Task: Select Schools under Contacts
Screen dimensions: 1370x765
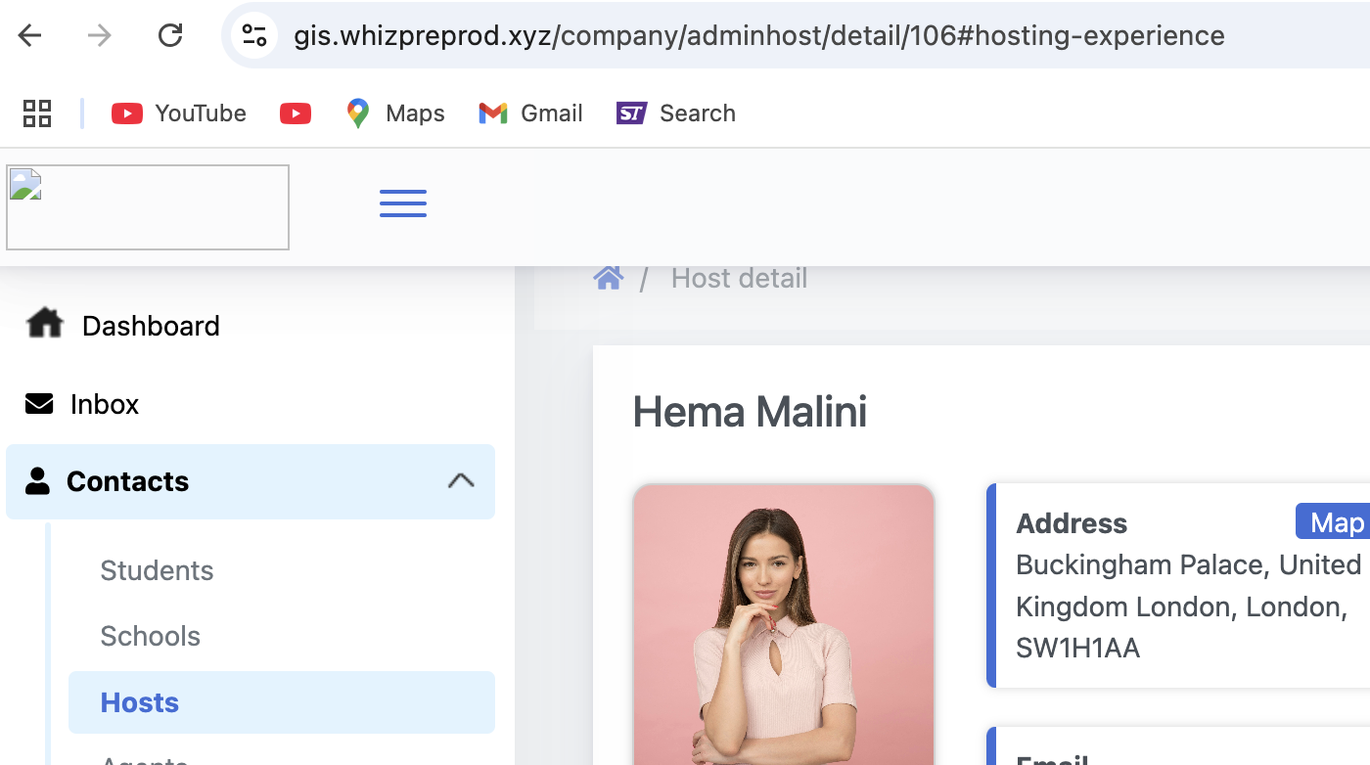Action: point(150,636)
